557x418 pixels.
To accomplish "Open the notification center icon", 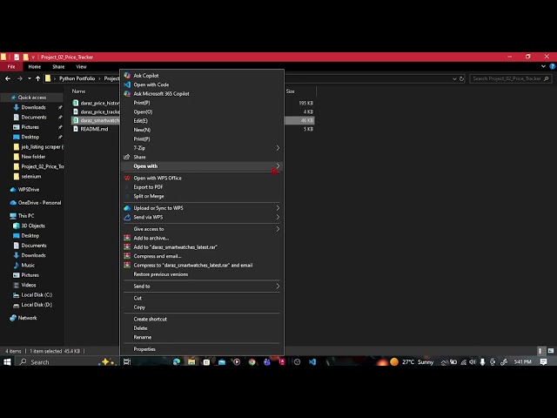I will click(543, 362).
